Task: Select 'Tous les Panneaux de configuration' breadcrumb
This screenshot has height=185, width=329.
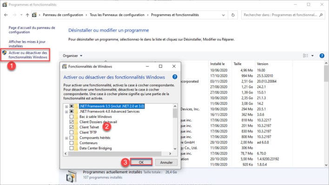Action: pos(117,15)
